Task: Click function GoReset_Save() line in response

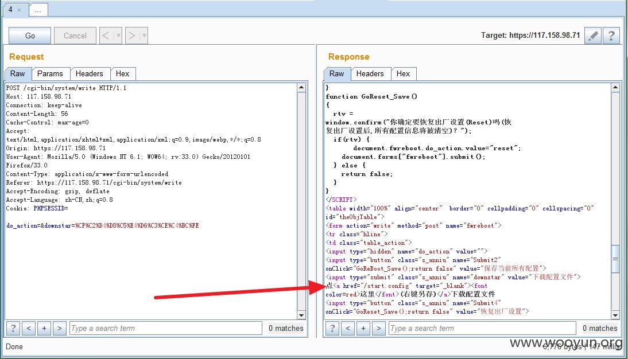Action: coord(371,96)
